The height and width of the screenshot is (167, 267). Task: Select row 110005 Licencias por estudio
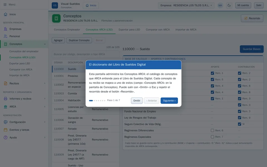[86, 109]
